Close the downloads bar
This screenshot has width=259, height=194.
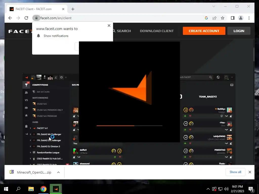click(250, 172)
